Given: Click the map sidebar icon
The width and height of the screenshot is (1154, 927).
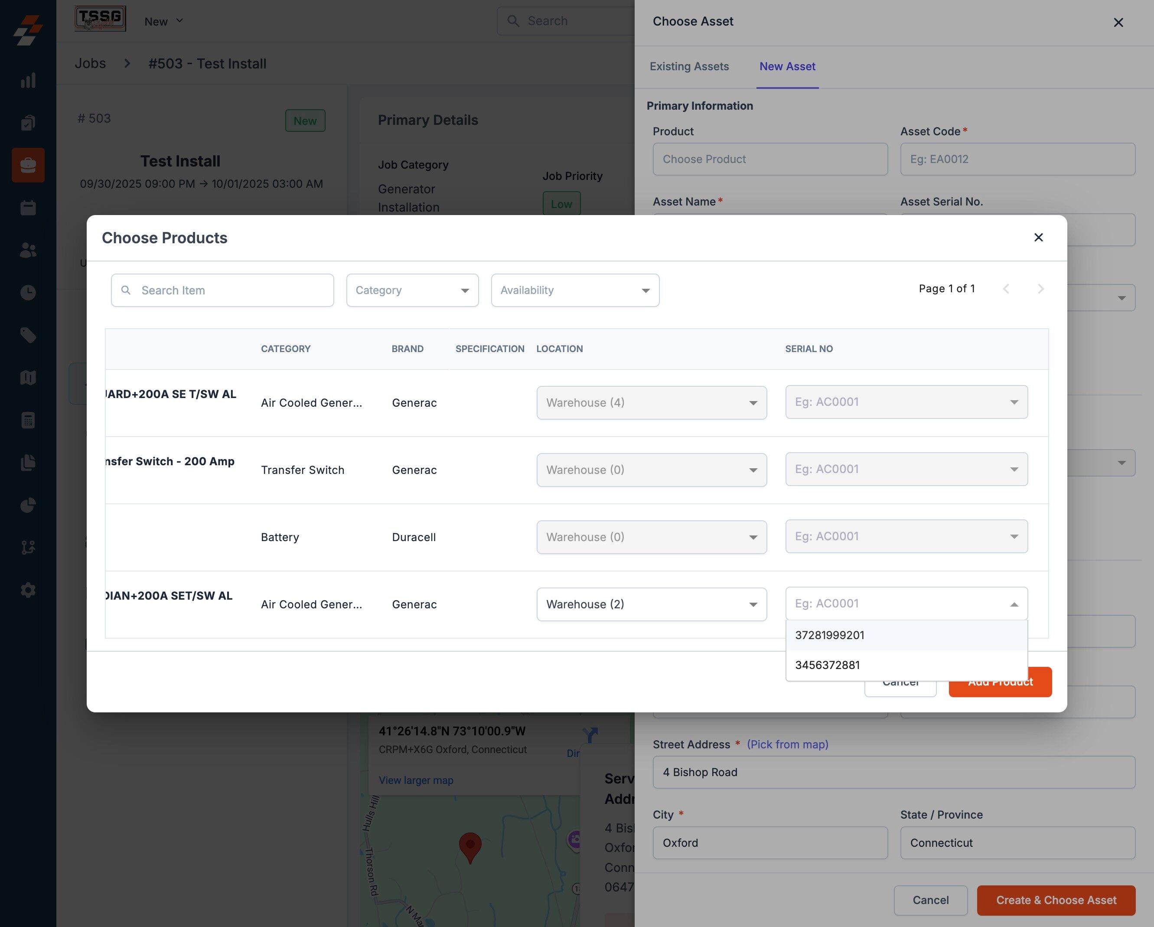Looking at the screenshot, I should [x=28, y=377].
